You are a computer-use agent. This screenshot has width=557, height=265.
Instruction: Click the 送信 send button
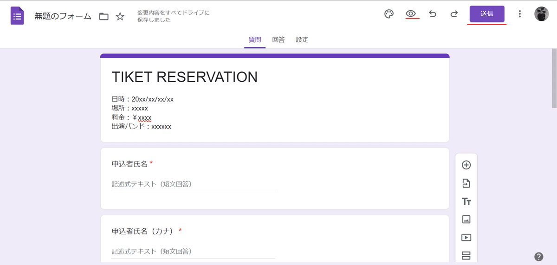point(487,14)
